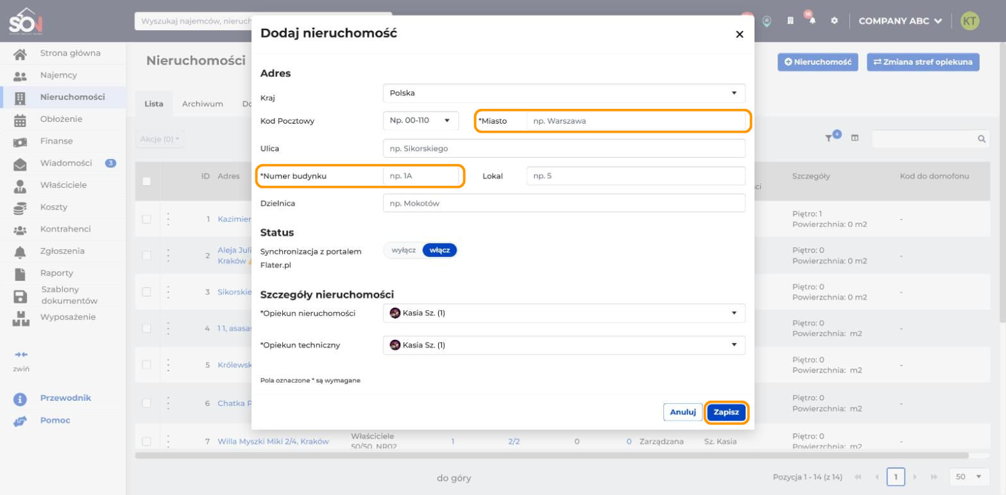Open the table filter funnel icon

click(x=830, y=138)
